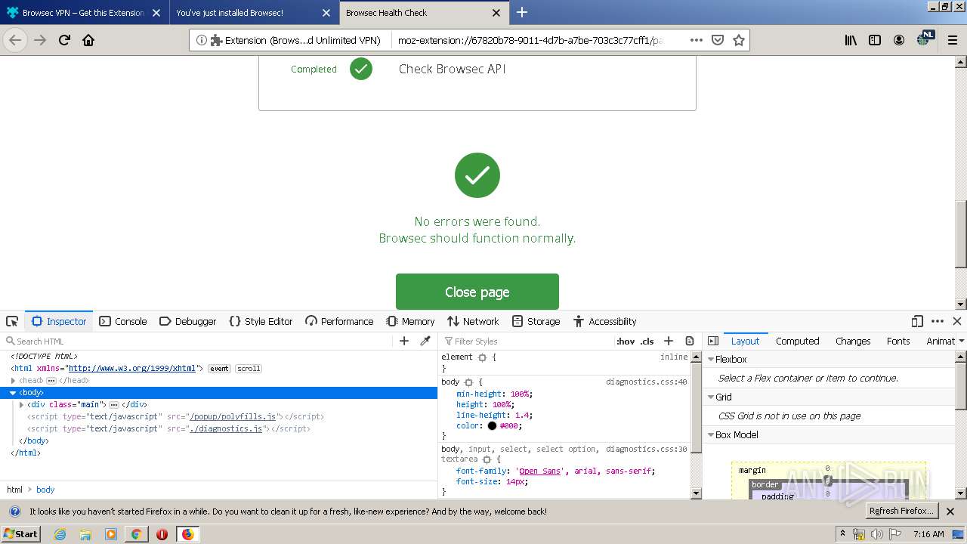The width and height of the screenshot is (967, 544).
Task: Collapse the Flexbox section
Action: [710, 360]
